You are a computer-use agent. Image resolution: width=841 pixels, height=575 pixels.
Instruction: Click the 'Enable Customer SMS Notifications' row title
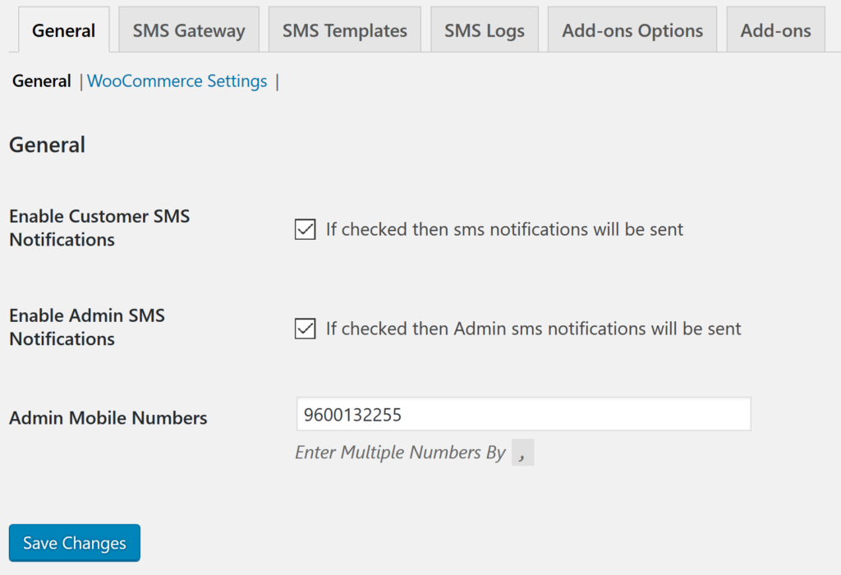click(x=99, y=228)
